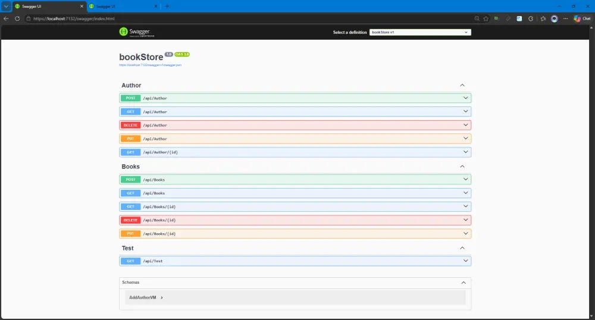Close the second Swagger UI tab

[155, 7]
